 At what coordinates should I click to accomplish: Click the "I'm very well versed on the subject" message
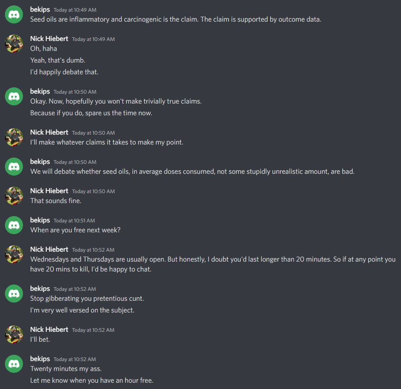pyautogui.click(x=82, y=310)
